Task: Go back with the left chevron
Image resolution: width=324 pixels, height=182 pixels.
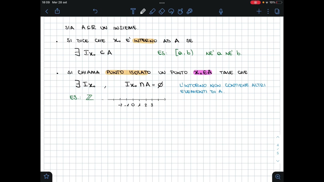Action: click(47, 11)
